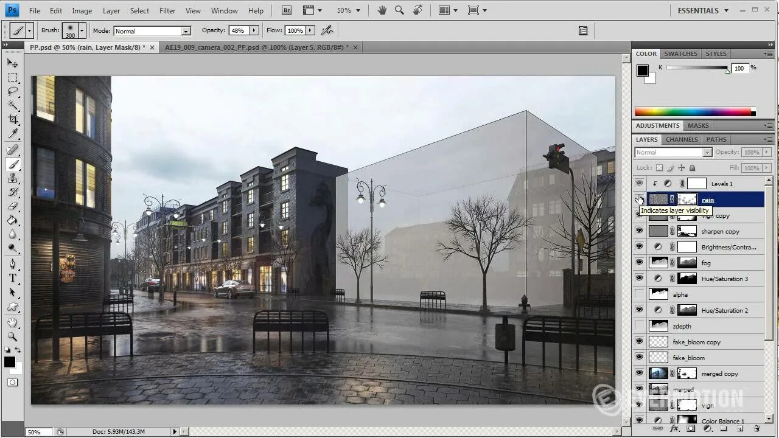Add a layer mask
Viewport: 779px width, 438px height.
pyautogui.click(x=691, y=429)
